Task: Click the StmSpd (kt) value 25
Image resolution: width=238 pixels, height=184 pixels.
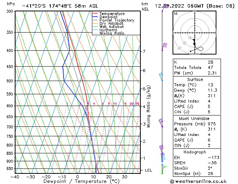Action: pyautogui.click(x=210, y=173)
